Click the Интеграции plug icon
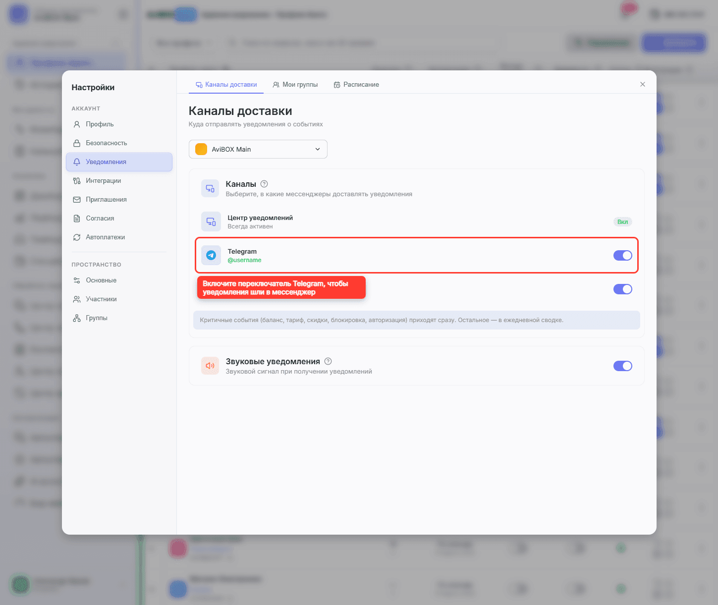 coord(77,181)
